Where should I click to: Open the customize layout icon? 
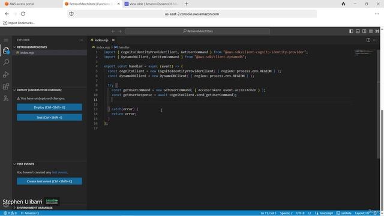(371, 31)
